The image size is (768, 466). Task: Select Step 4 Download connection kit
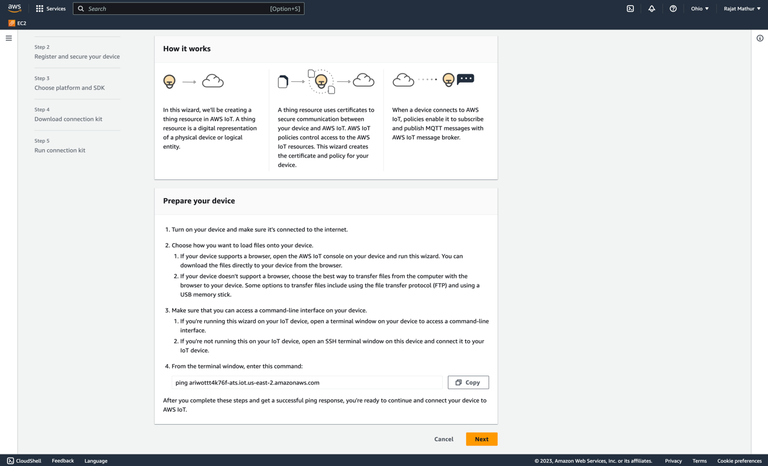click(x=68, y=119)
